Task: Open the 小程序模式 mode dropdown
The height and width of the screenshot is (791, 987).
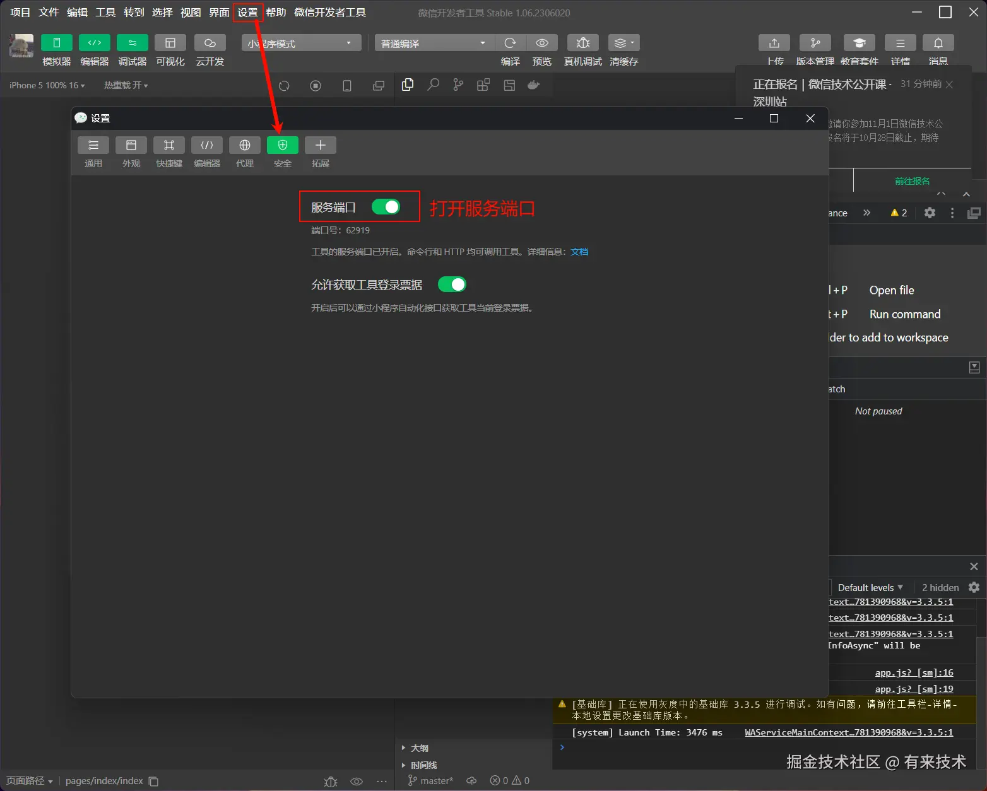Action: click(302, 43)
